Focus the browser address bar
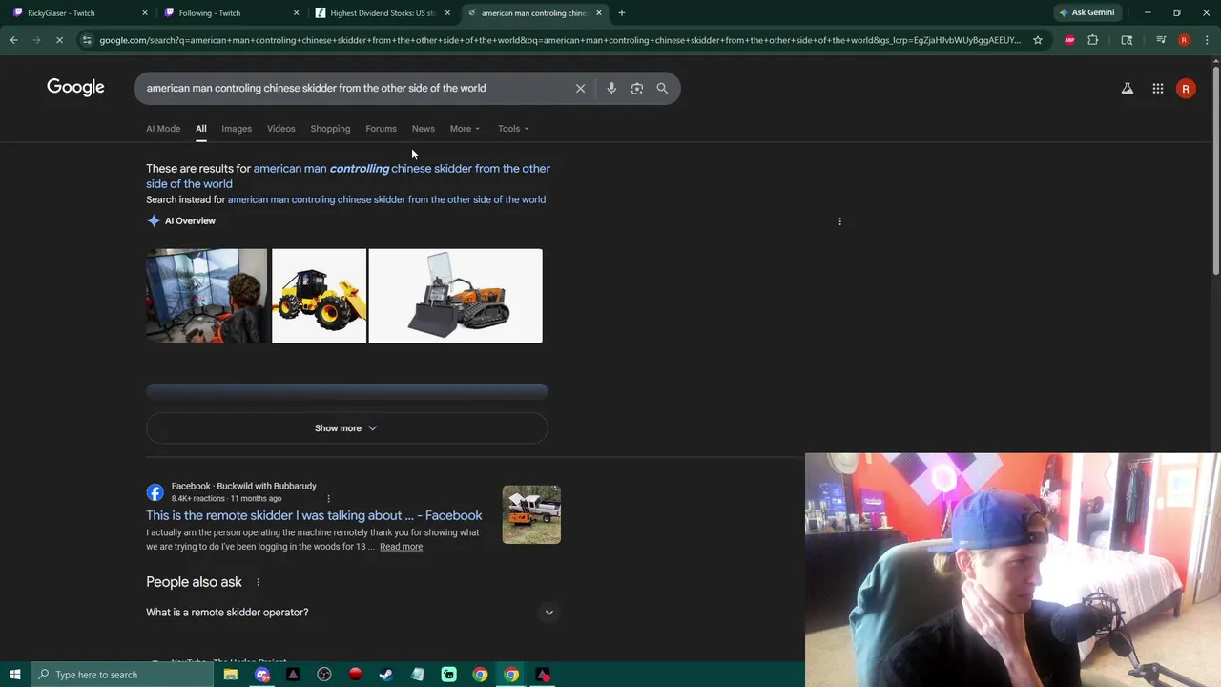1221x687 pixels. (x=559, y=40)
